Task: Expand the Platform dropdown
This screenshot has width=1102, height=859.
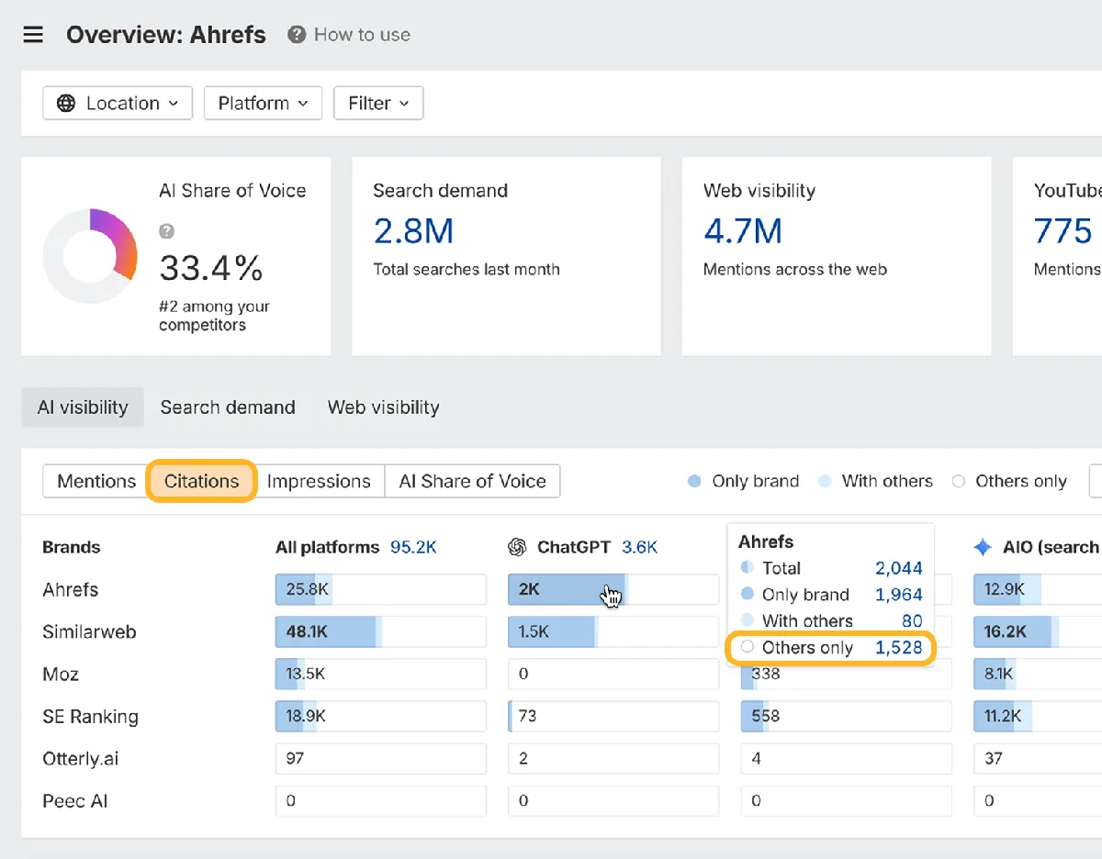Action: (x=263, y=103)
